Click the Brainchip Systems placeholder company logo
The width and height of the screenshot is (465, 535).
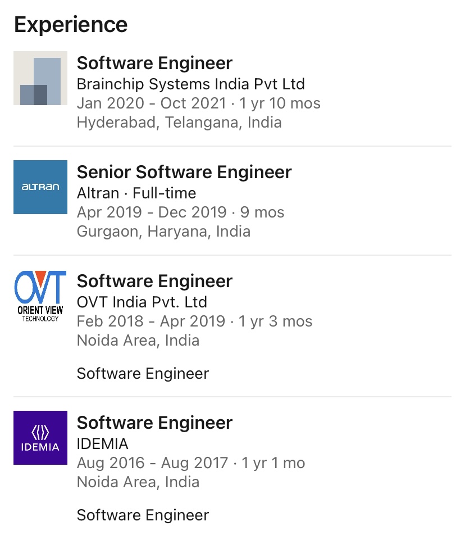pyautogui.click(x=40, y=78)
